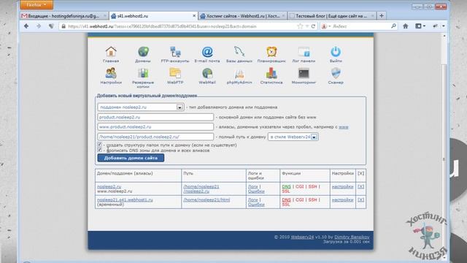Open Настройки users icon
This screenshot has height=263, width=467.
(x=111, y=73)
